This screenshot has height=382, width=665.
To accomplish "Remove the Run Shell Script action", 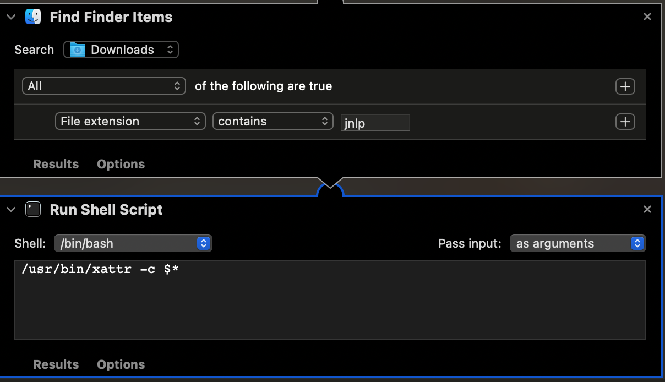I will click(x=647, y=209).
